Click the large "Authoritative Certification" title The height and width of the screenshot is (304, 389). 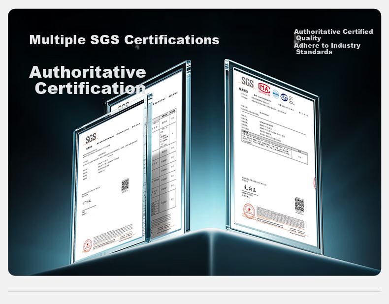pos(88,80)
